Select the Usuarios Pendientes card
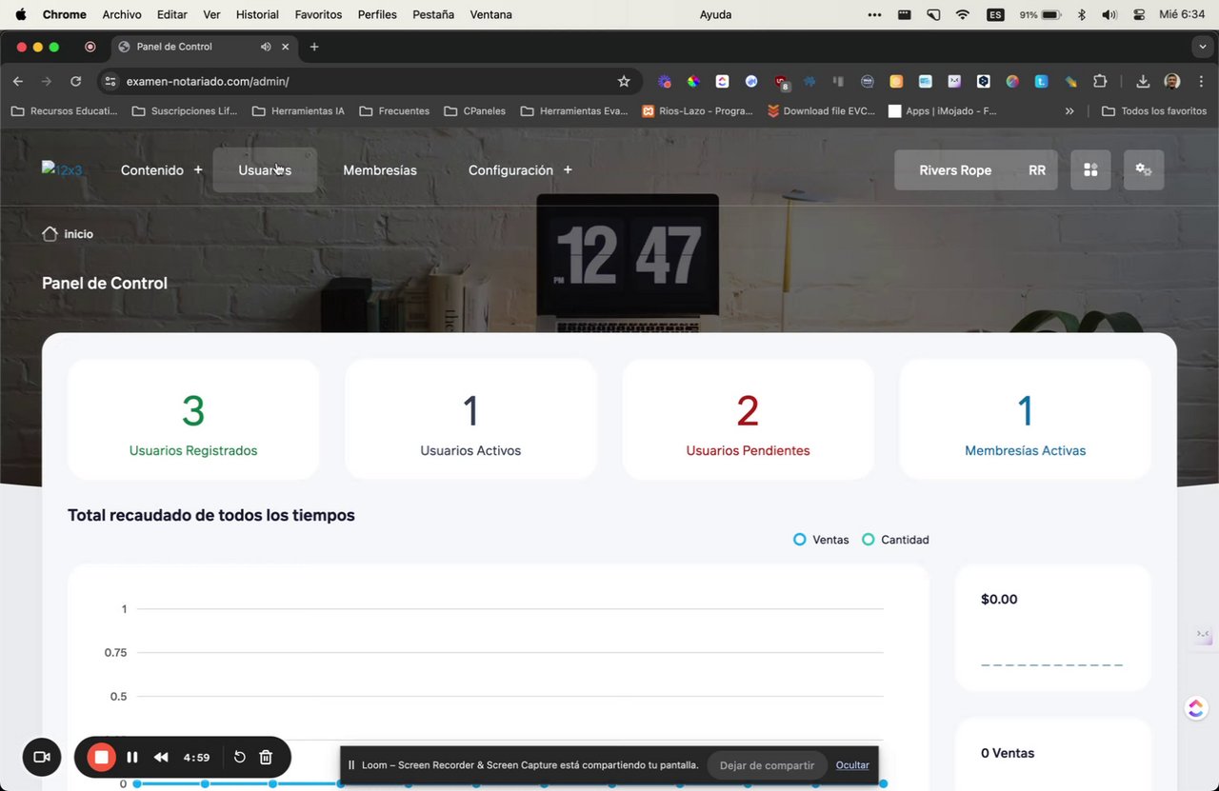The image size is (1219, 791). [748, 419]
